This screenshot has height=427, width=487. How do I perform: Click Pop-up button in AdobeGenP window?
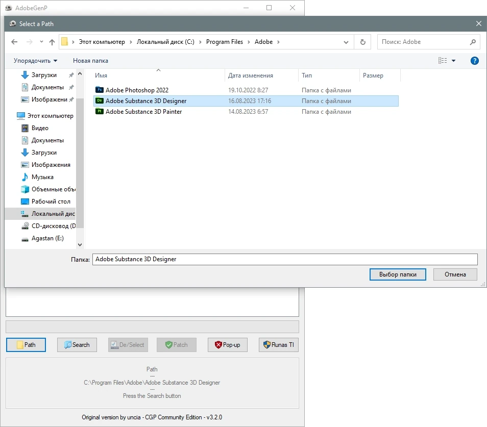227,345
